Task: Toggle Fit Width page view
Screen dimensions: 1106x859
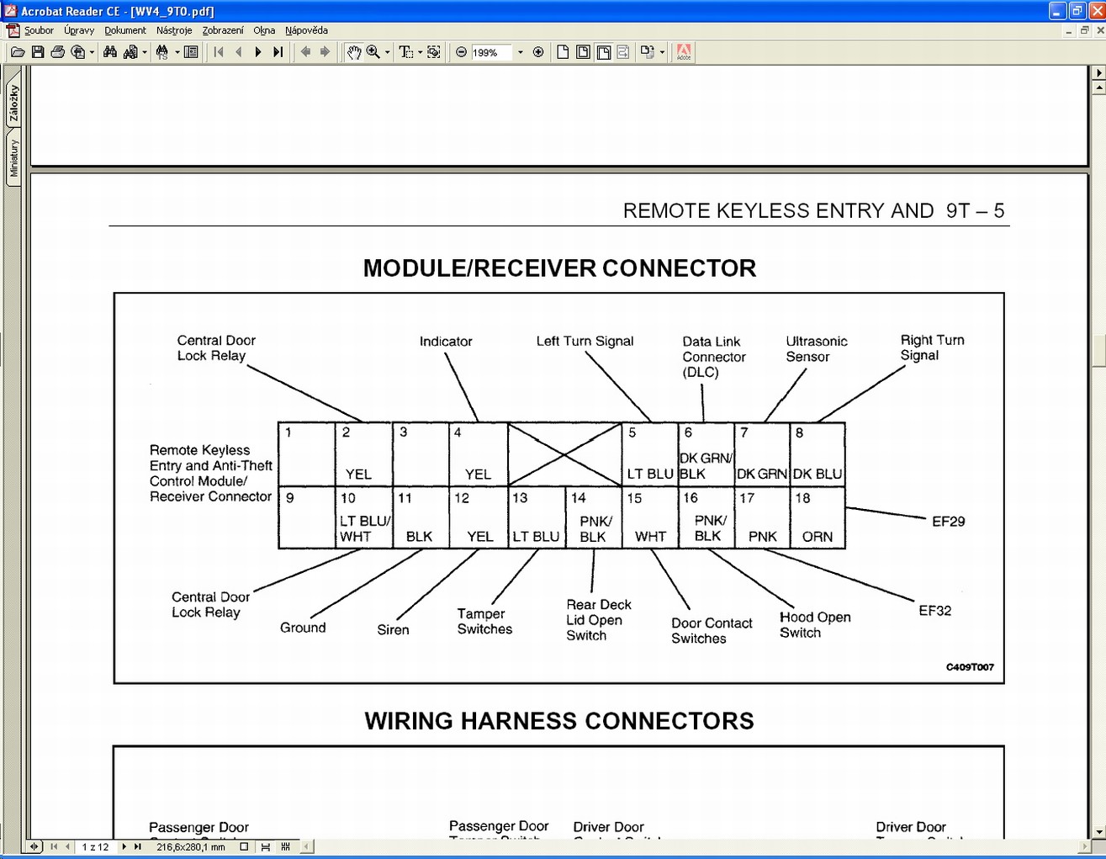Action: [604, 52]
